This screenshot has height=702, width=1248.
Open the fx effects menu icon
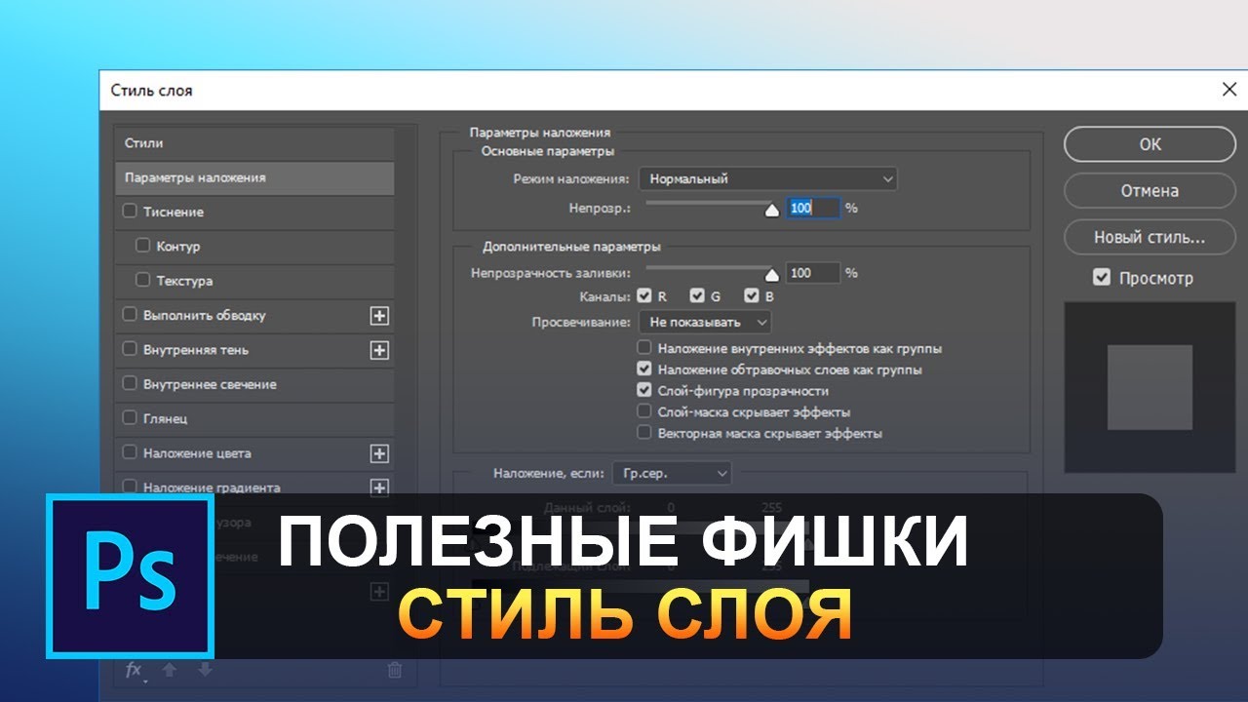(135, 670)
